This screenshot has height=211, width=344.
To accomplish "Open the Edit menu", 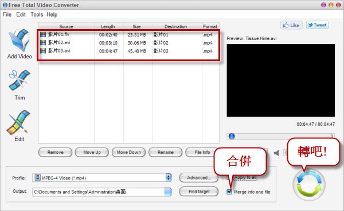I will point(21,14).
